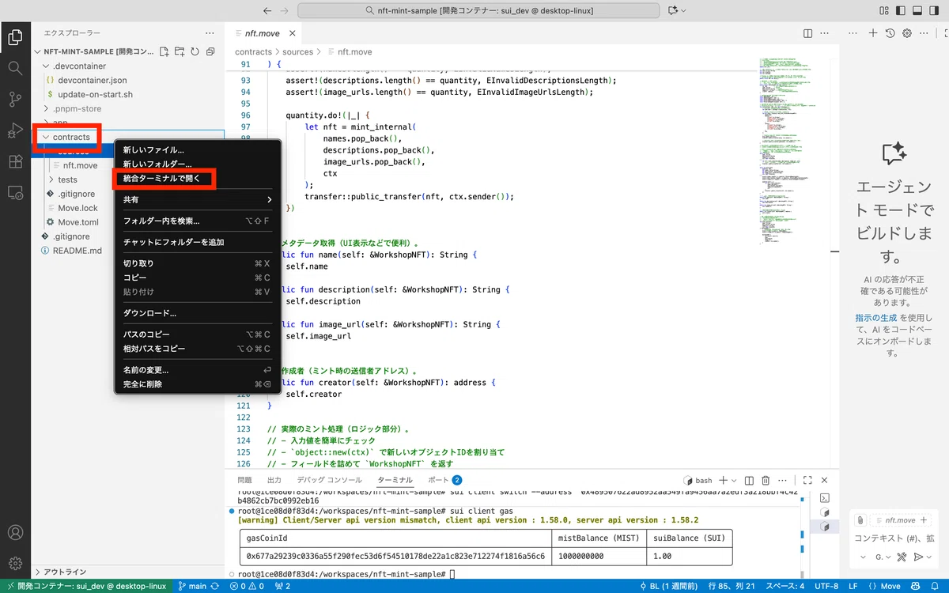Click the New Folder icon in Explorer header
Image resolution: width=949 pixels, height=593 pixels.
[180, 51]
